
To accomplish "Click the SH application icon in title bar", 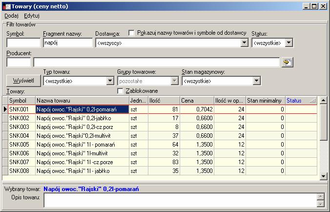I will coord(7,6).
